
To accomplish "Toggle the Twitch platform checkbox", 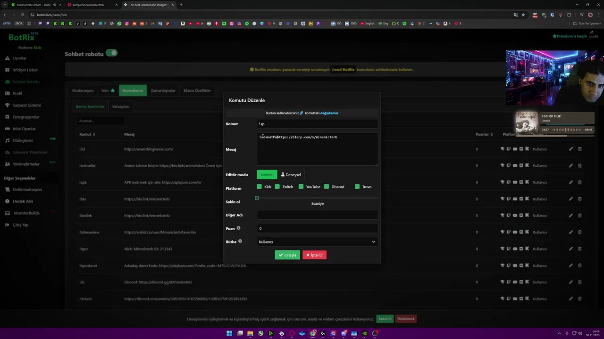I will pos(277,186).
